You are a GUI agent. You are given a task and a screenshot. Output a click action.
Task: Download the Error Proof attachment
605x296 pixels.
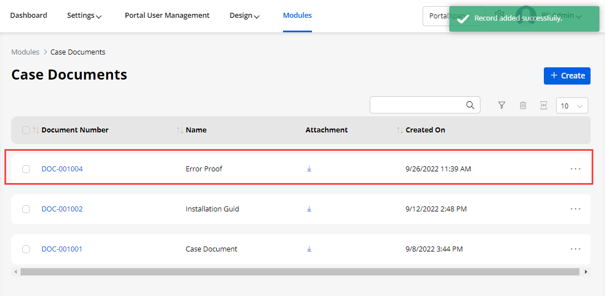[x=309, y=169]
